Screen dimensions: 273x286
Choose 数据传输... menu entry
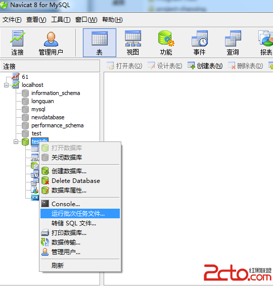pos(80,243)
